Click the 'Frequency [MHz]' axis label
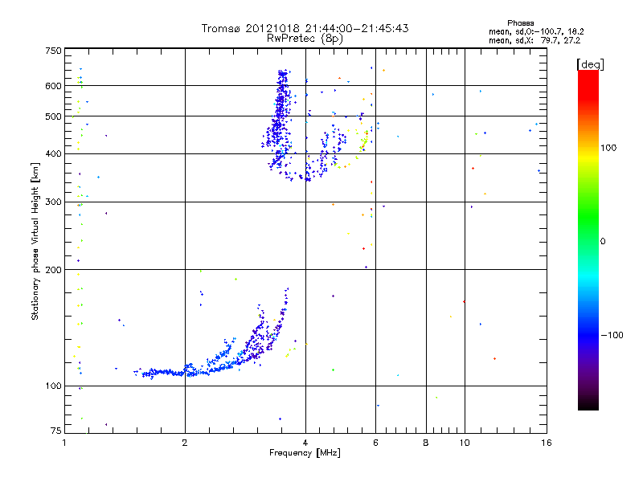This screenshot has width=643, height=482. coord(305,453)
